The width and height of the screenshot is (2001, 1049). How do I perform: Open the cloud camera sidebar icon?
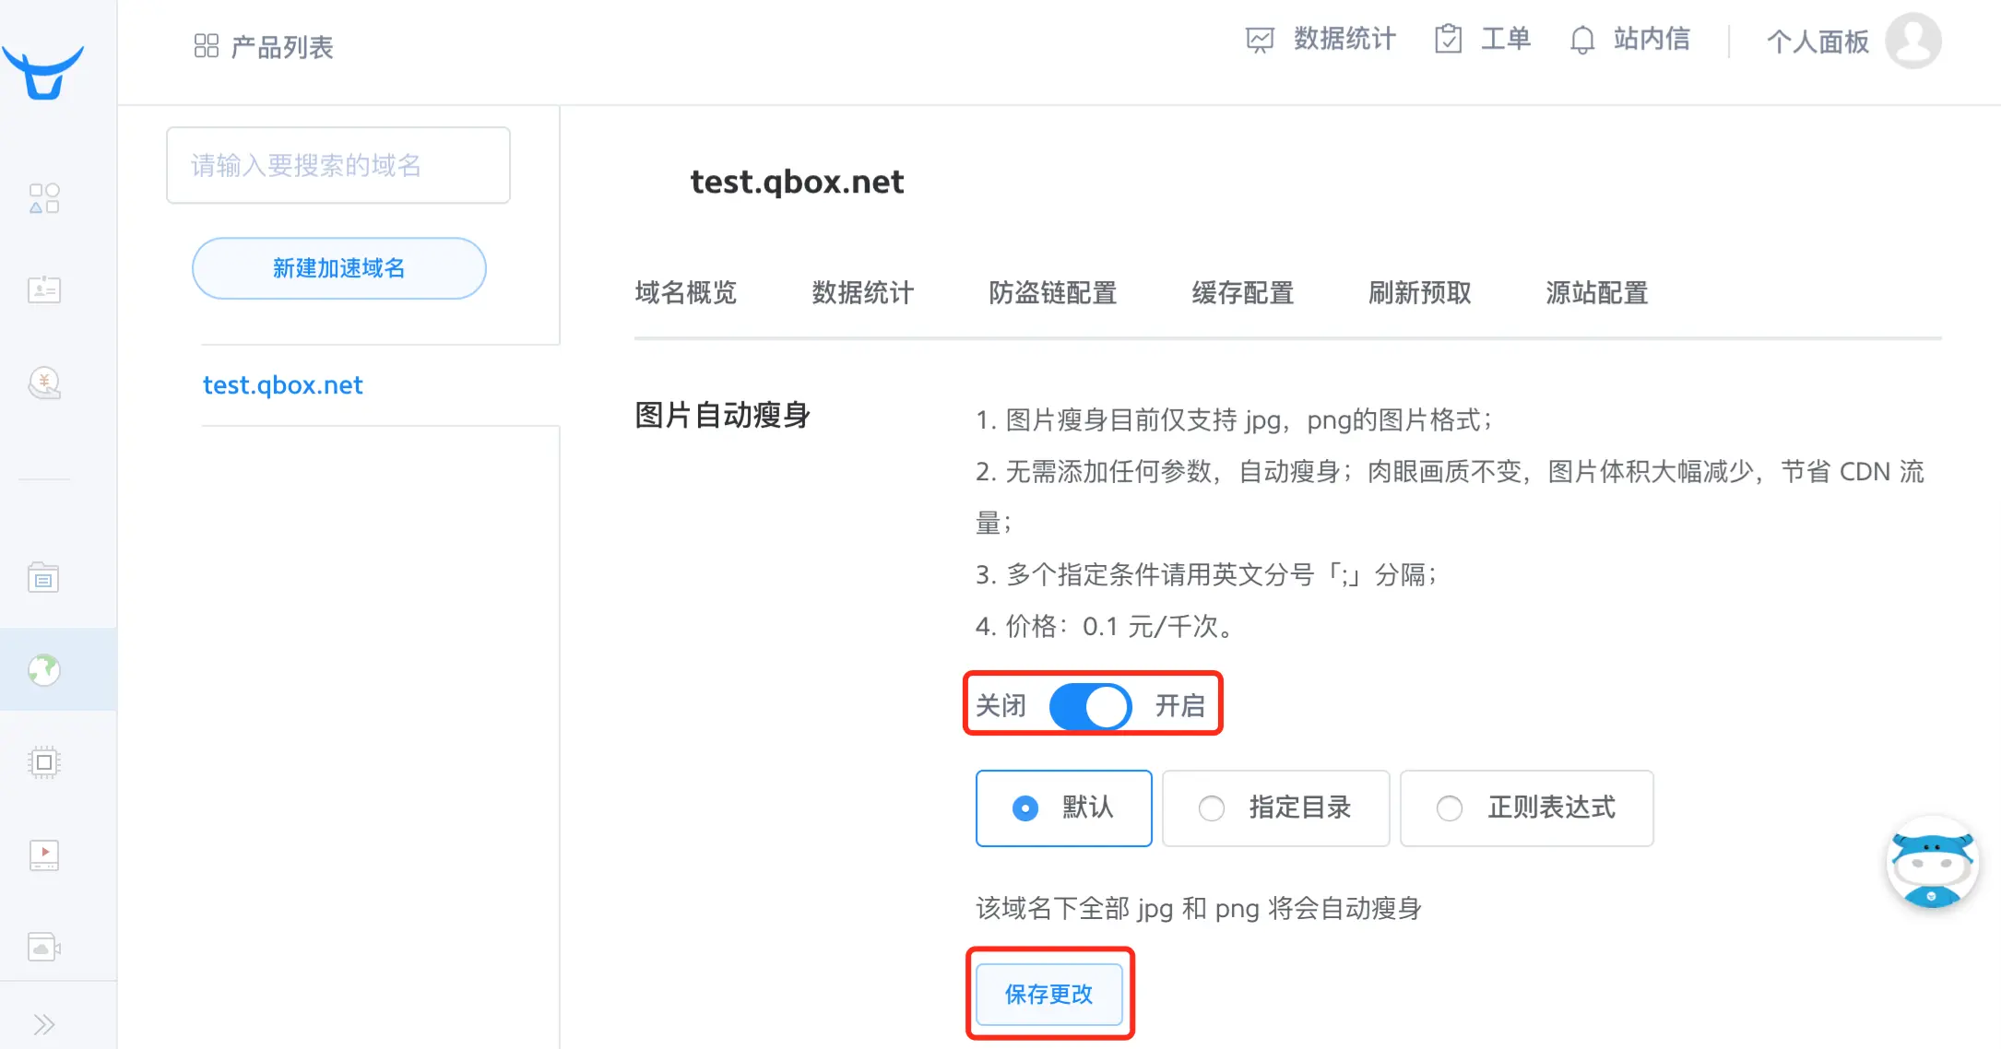pyautogui.click(x=44, y=947)
